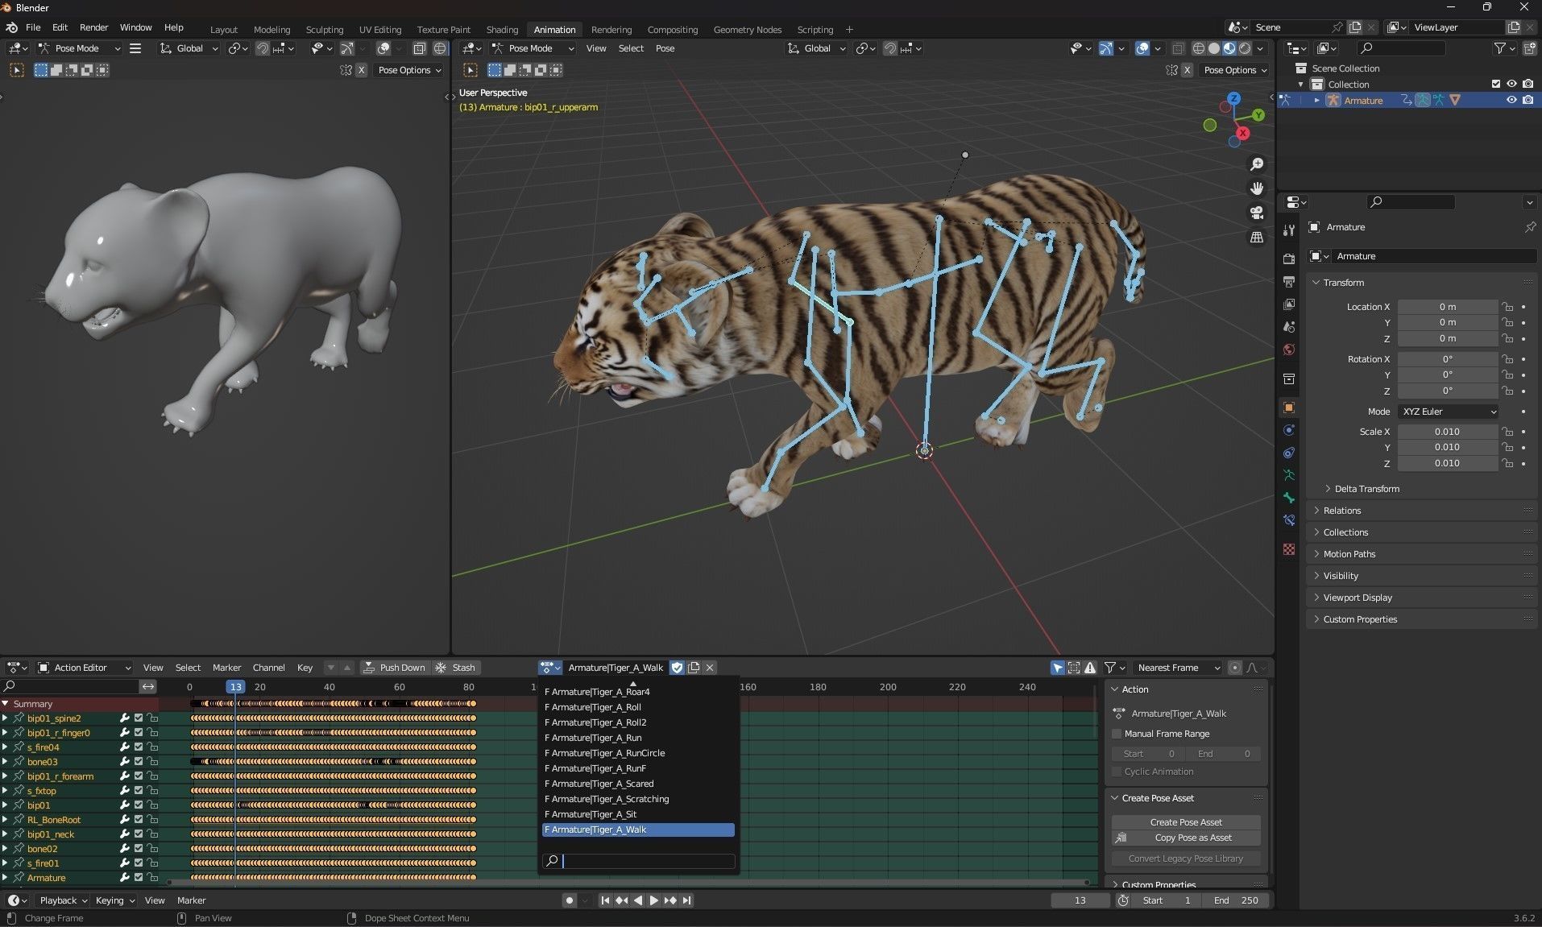Select wireframe viewport shading

1199,48
